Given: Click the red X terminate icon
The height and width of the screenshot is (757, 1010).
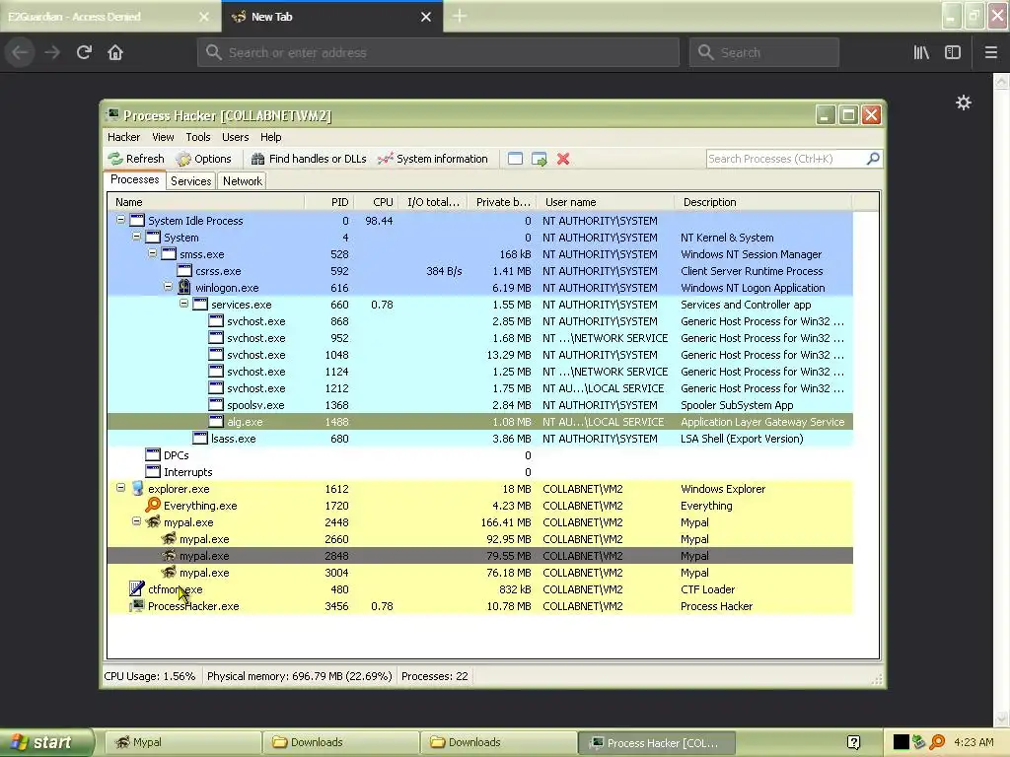Looking at the screenshot, I should point(563,159).
